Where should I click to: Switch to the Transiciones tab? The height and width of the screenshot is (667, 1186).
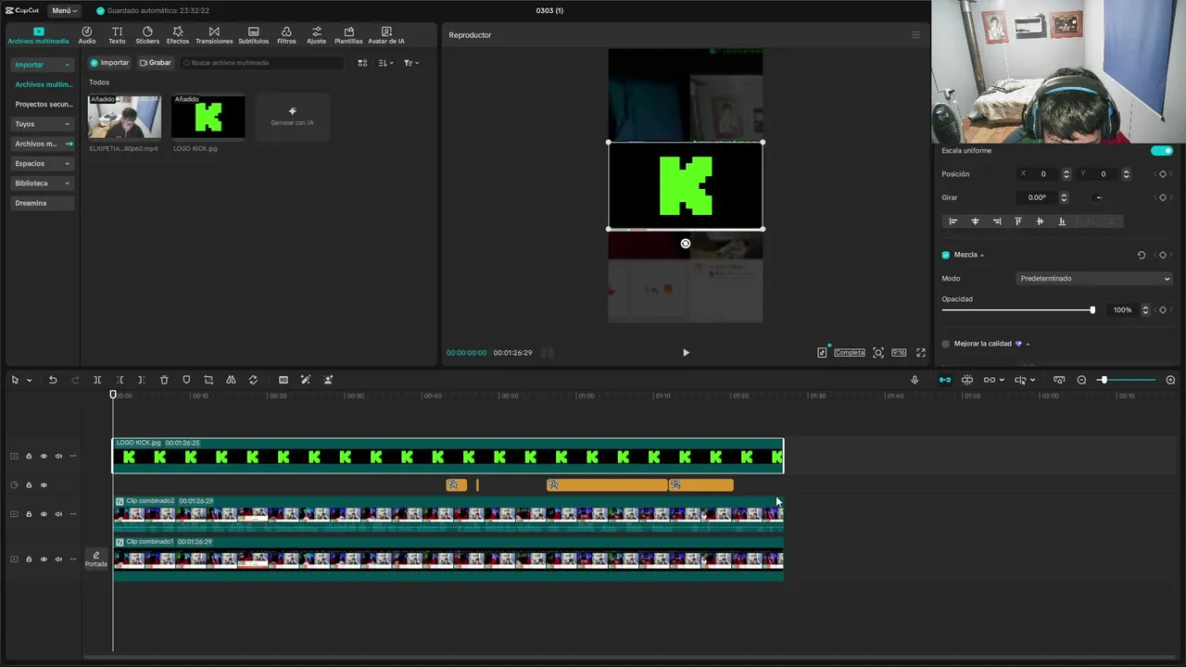[214, 35]
